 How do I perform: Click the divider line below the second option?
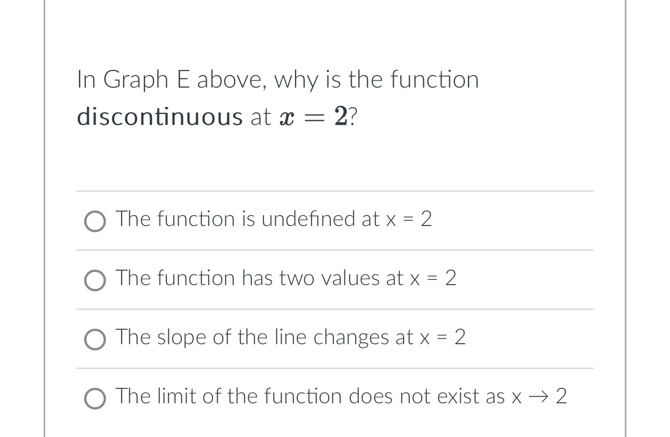tap(335, 310)
